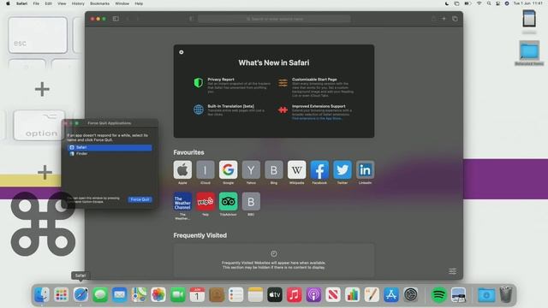Open the Twitter favourite shortcut
This screenshot has height=308, width=548.
342,170
